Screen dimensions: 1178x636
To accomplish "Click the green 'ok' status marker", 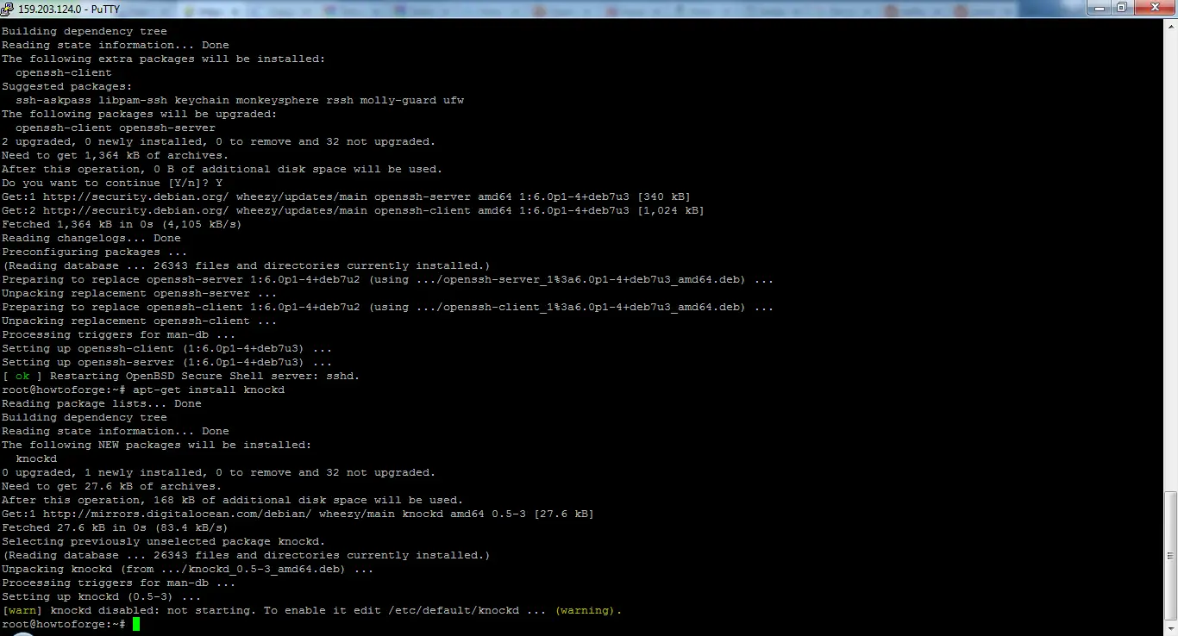I will coord(22,376).
